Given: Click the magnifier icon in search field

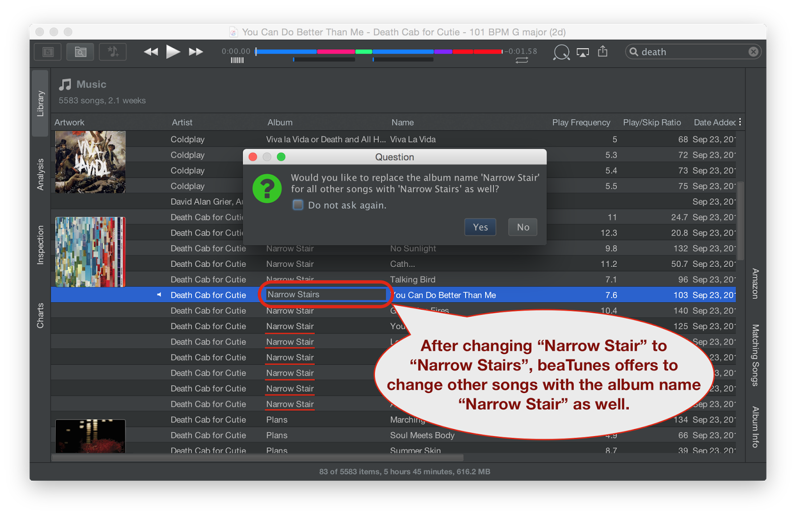Looking at the screenshot, I should (x=634, y=52).
